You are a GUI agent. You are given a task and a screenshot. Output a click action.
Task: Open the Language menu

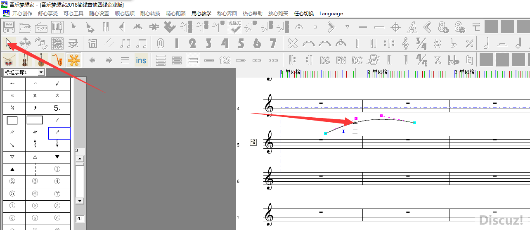[331, 13]
